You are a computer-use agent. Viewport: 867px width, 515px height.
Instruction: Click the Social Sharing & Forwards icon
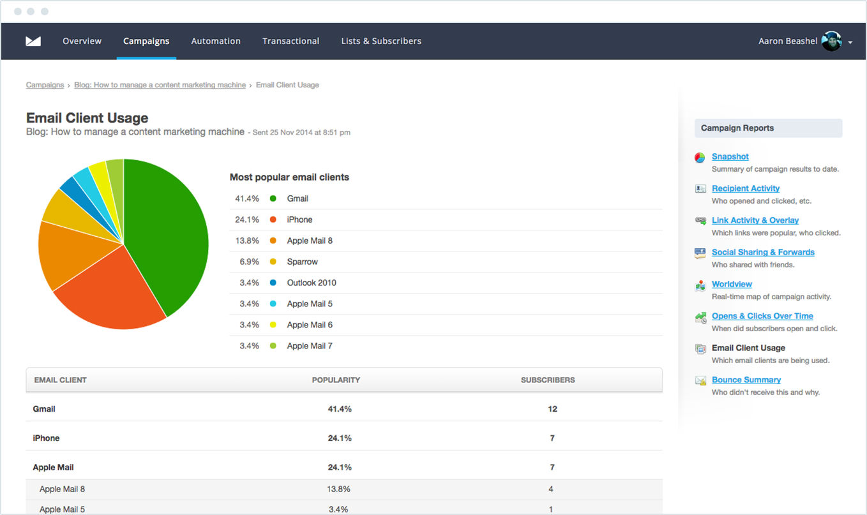pyautogui.click(x=700, y=252)
